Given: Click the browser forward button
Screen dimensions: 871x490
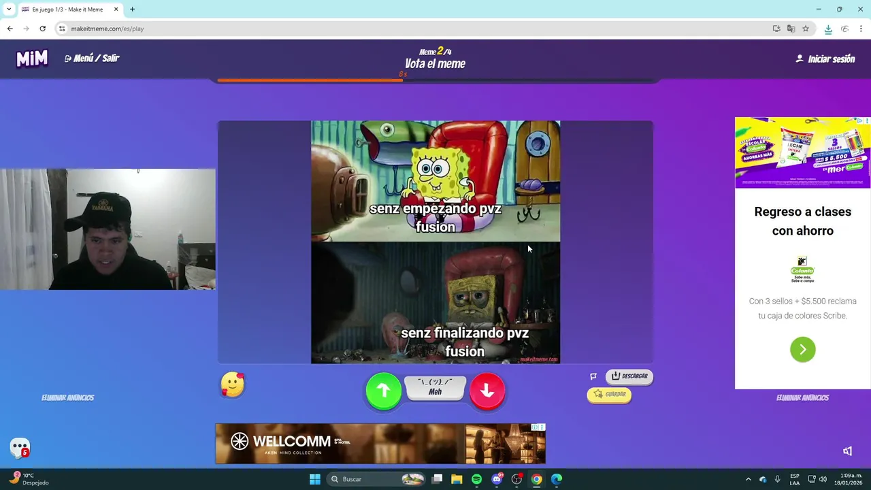Looking at the screenshot, I should (26, 29).
